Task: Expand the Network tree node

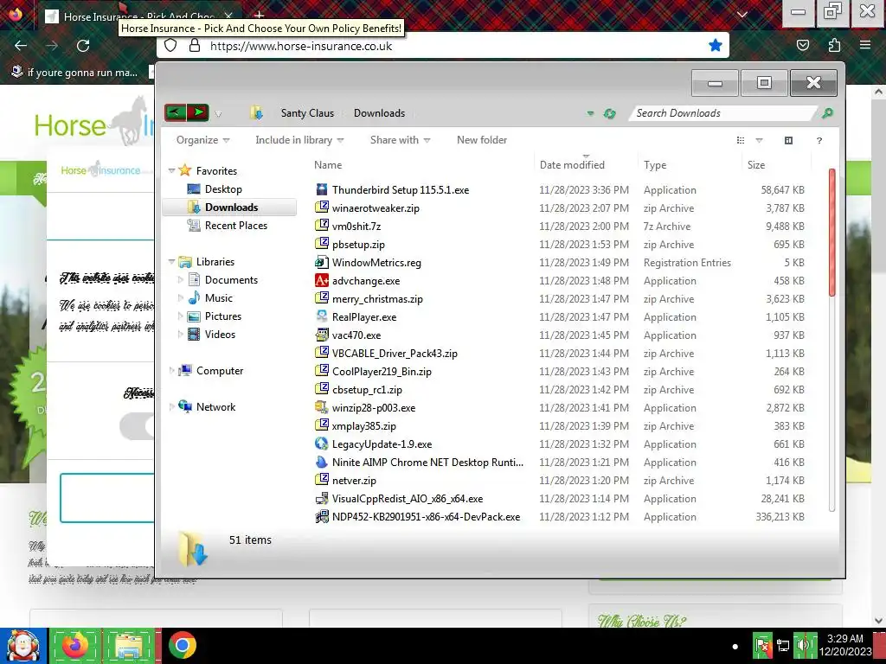Action: [172, 407]
